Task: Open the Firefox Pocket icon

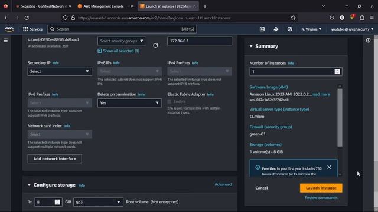Action: (x=332, y=18)
